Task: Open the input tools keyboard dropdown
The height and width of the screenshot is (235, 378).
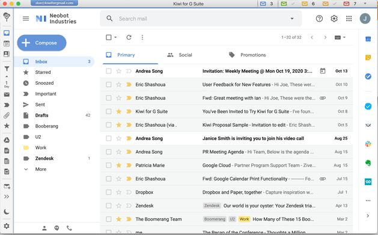Action: 340,37
